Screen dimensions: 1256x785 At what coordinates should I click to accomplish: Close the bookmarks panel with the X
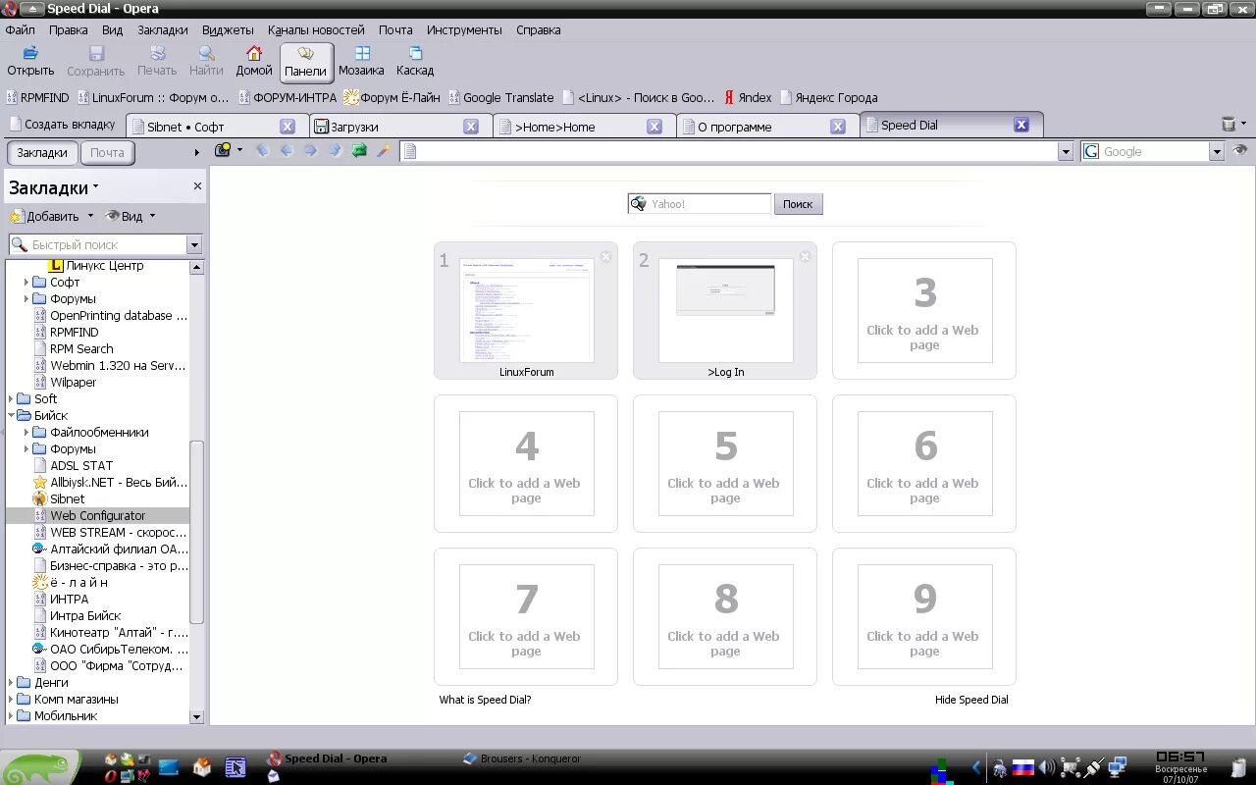tap(197, 185)
